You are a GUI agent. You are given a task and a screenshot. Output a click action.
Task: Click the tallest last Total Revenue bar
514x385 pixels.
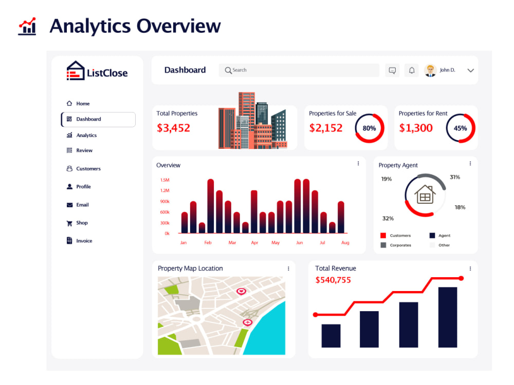click(448, 317)
